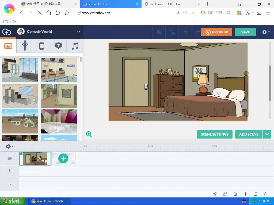Click the restore/undo-close arrow icon
Screen dimensions: 274x205
pos(58,13)
